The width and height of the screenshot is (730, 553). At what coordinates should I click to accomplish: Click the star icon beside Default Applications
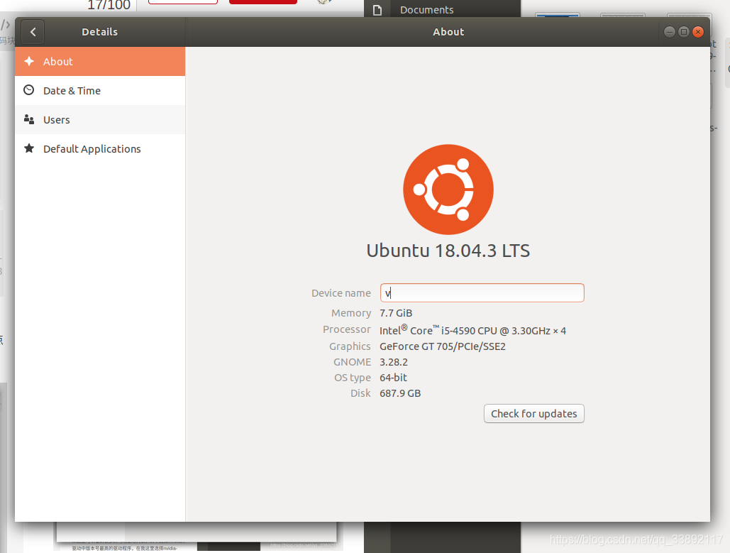coord(28,148)
